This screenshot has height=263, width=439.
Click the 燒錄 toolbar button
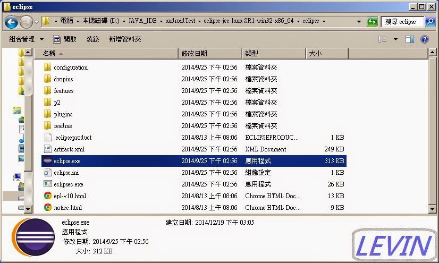click(92, 39)
